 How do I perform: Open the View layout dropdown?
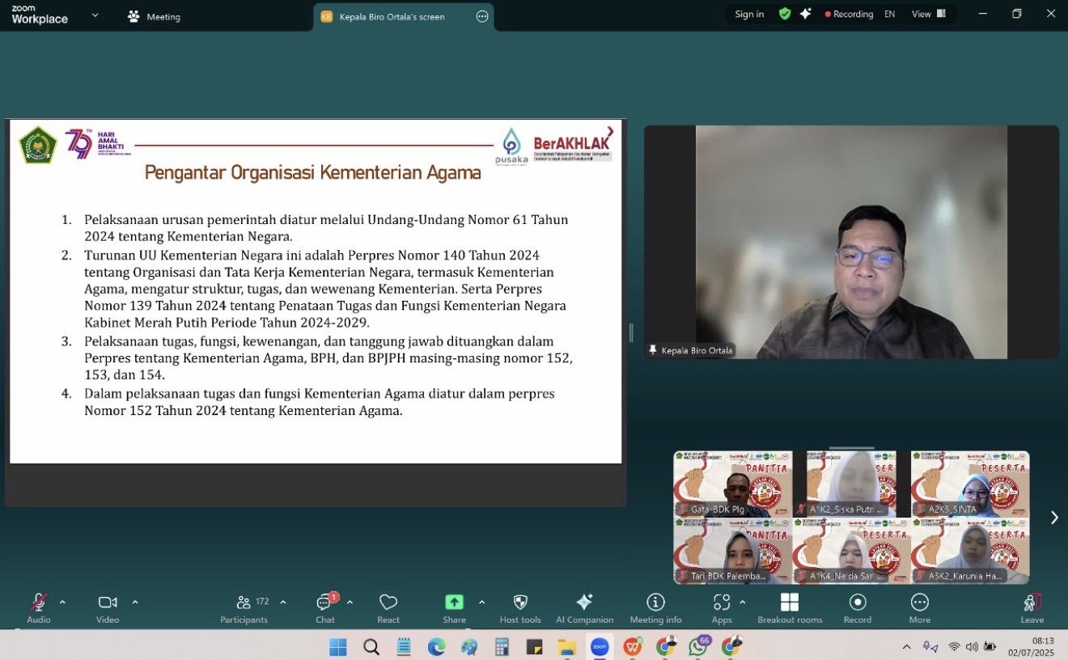pos(929,14)
